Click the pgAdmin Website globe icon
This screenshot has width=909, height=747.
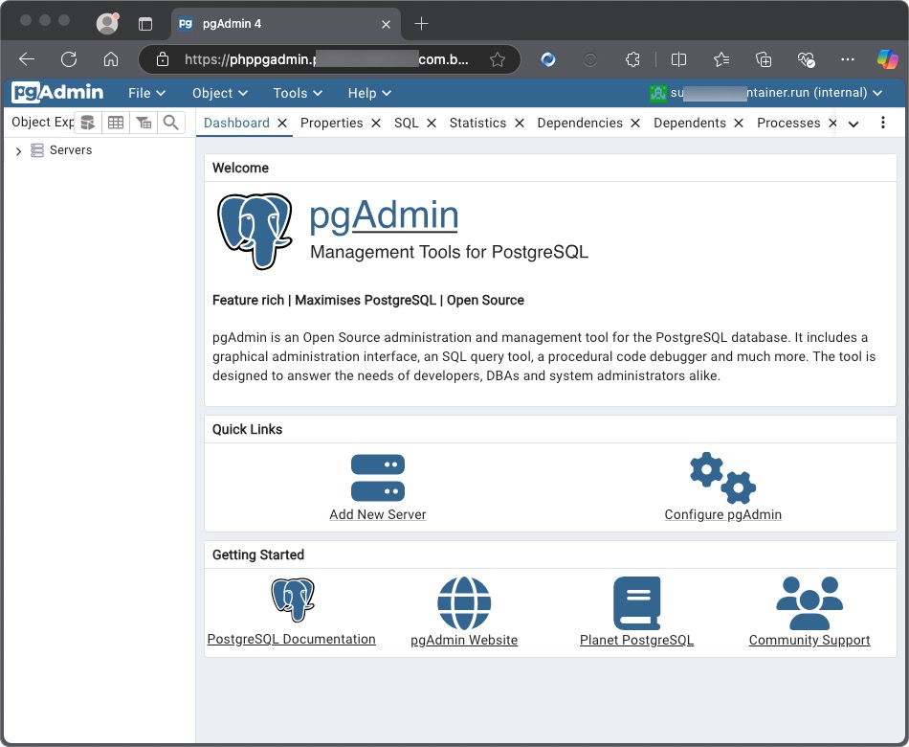[464, 603]
